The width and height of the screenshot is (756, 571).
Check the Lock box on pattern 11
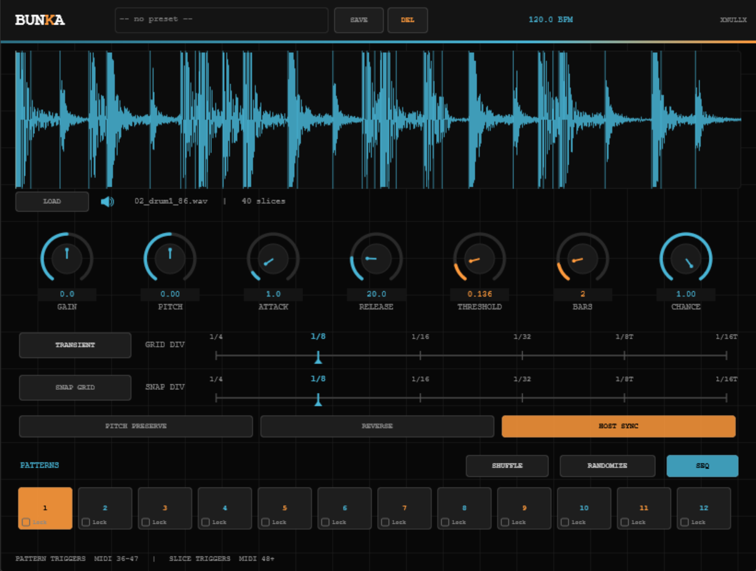pyautogui.click(x=625, y=522)
